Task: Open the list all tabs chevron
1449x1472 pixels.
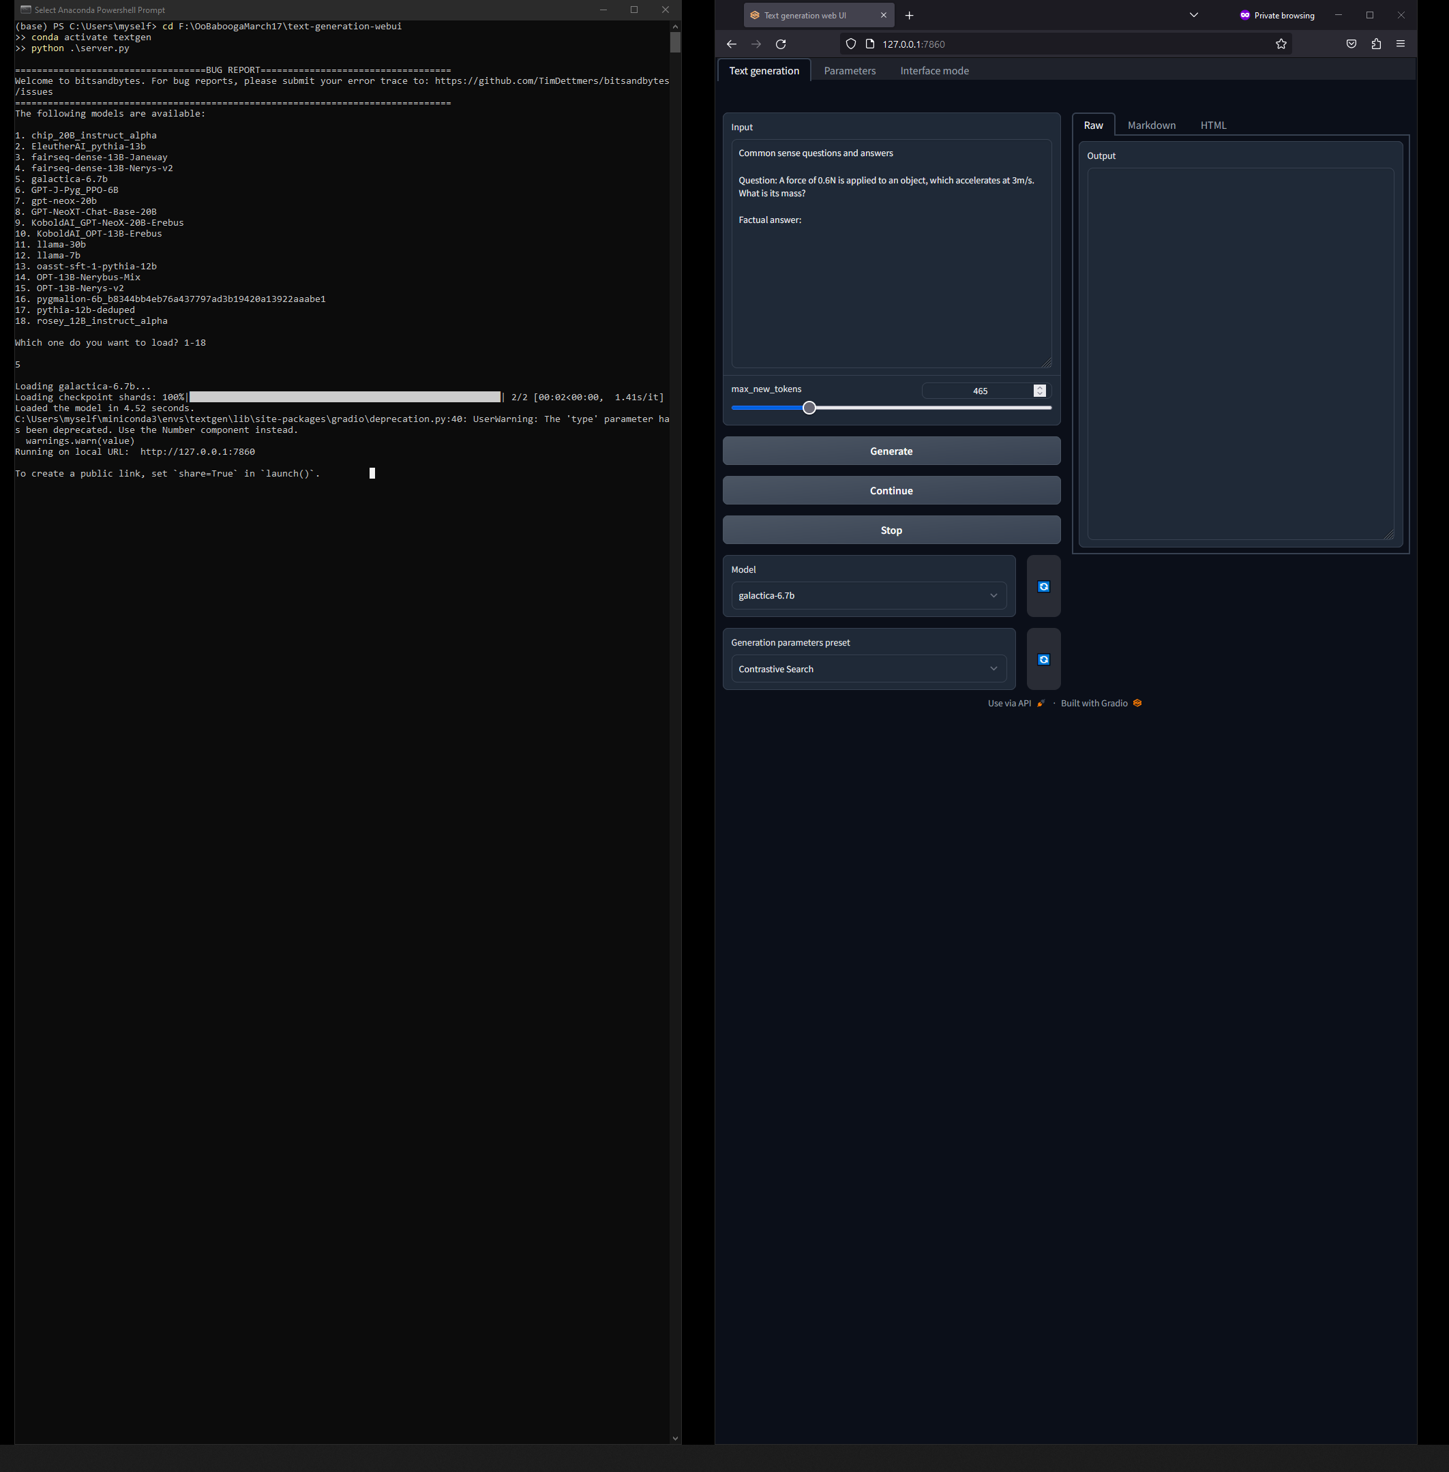Action: pyautogui.click(x=1193, y=14)
